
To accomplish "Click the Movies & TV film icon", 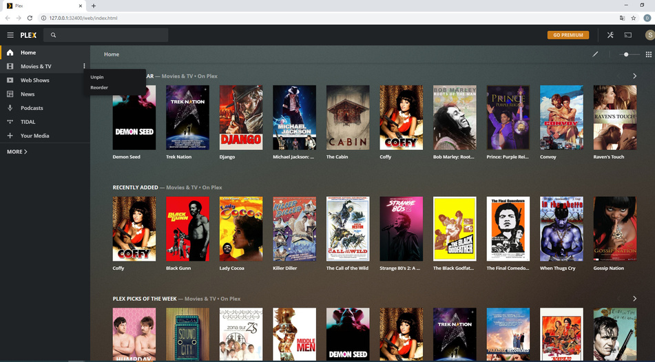I will [x=10, y=66].
